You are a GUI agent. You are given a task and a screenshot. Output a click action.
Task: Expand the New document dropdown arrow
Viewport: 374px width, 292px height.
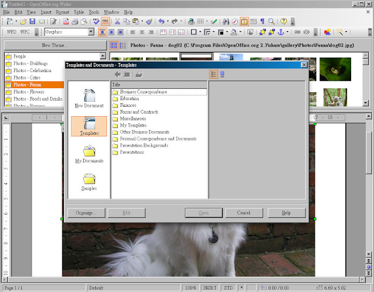point(16,21)
